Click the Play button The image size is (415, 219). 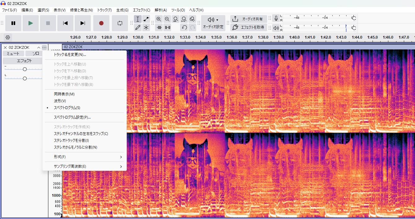(30, 23)
